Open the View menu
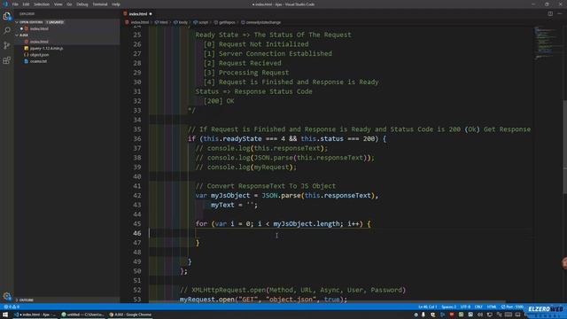Screen dimensions: 567x319 click(58, 4)
